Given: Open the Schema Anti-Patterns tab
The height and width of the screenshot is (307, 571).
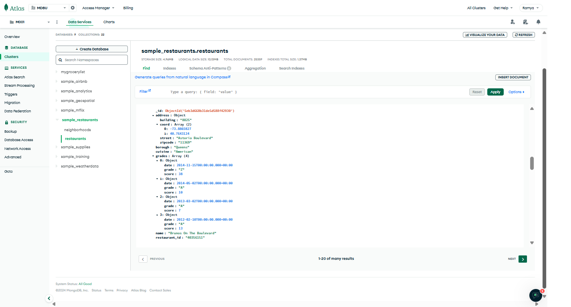Looking at the screenshot, I should pyautogui.click(x=210, y=68).
